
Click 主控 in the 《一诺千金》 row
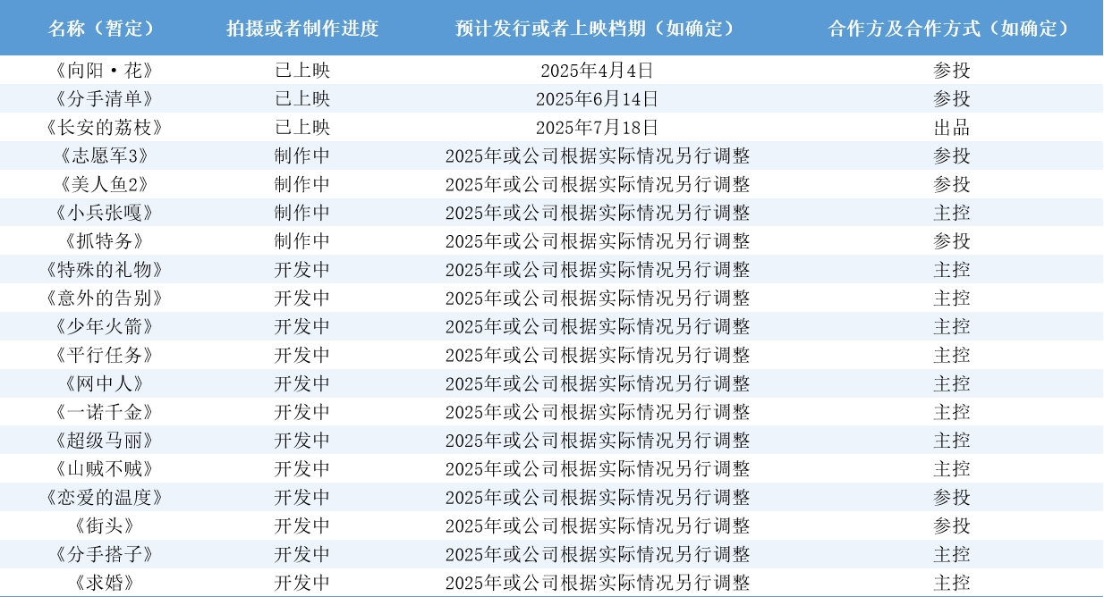click(951, 412)
